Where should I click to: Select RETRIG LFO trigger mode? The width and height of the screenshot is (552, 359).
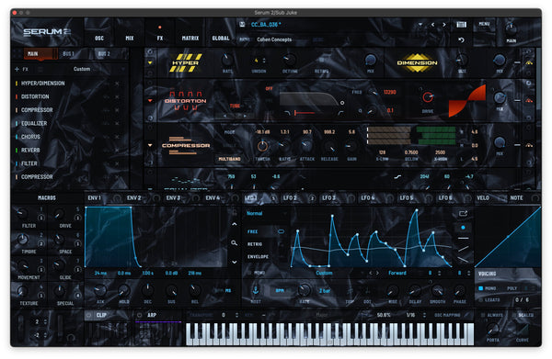point(255,244)
